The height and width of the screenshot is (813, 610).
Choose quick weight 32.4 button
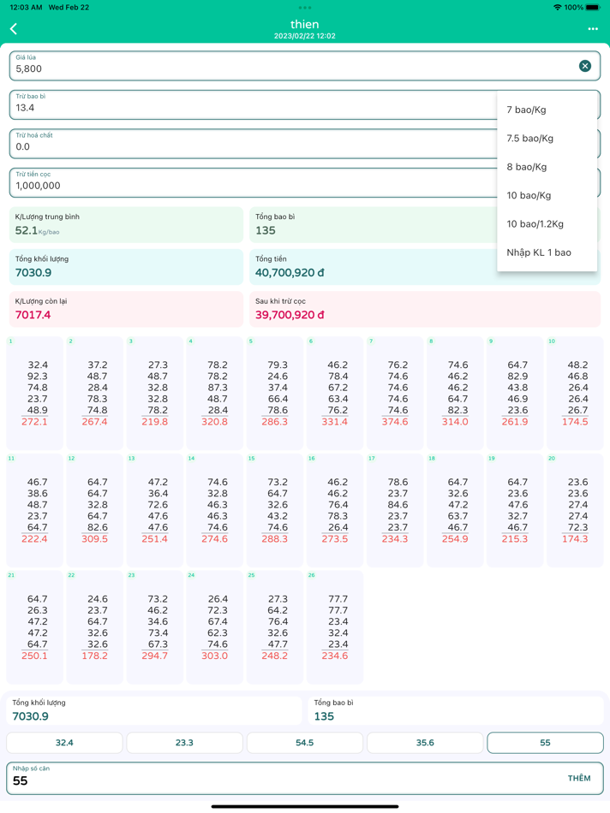click(x=64, y=743)
